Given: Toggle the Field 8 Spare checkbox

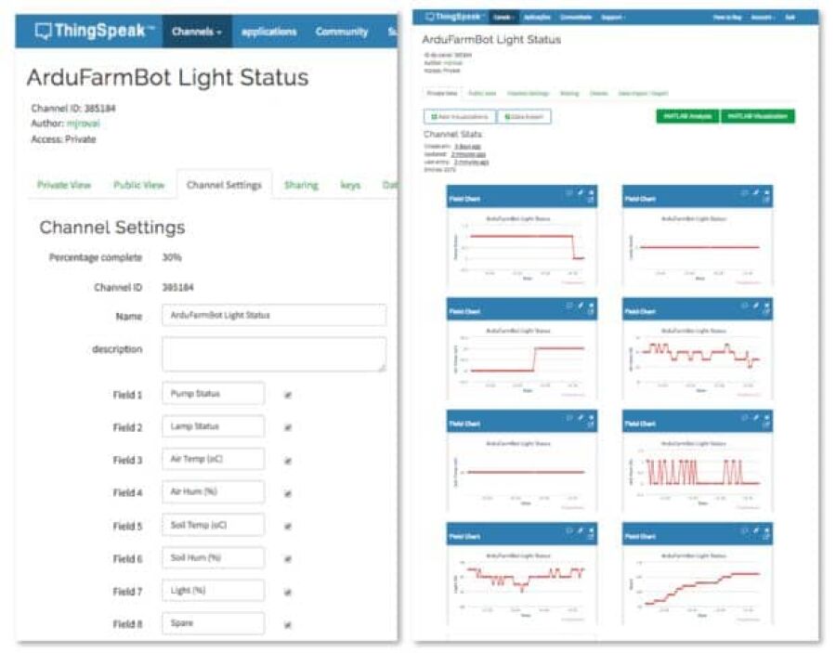Looking at the screenshot, I should 287,624.
